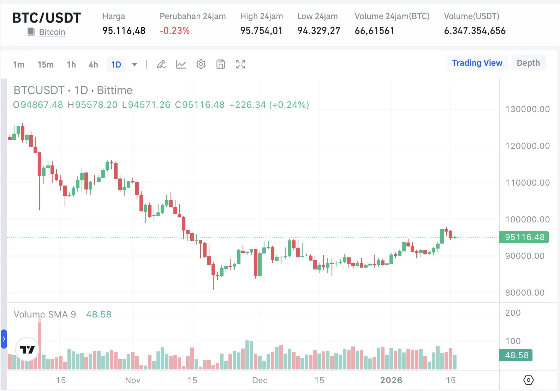Open the drawing tools pencil icon
Screen dimensions: 560x391
(161, 64)
